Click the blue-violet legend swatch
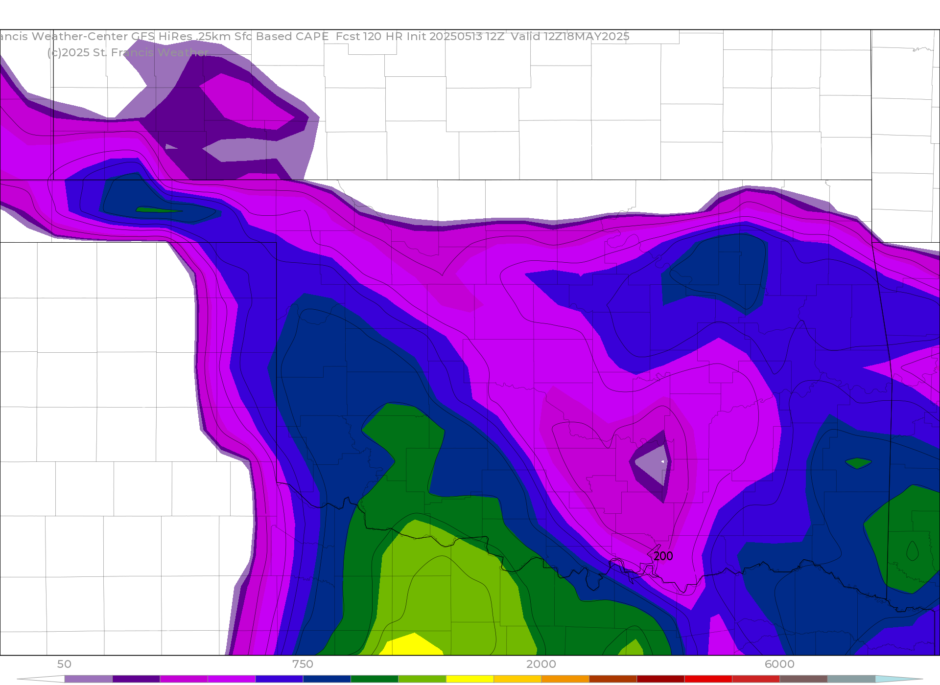Viewport: 940px width, 685px height. (x=279, y=679)
